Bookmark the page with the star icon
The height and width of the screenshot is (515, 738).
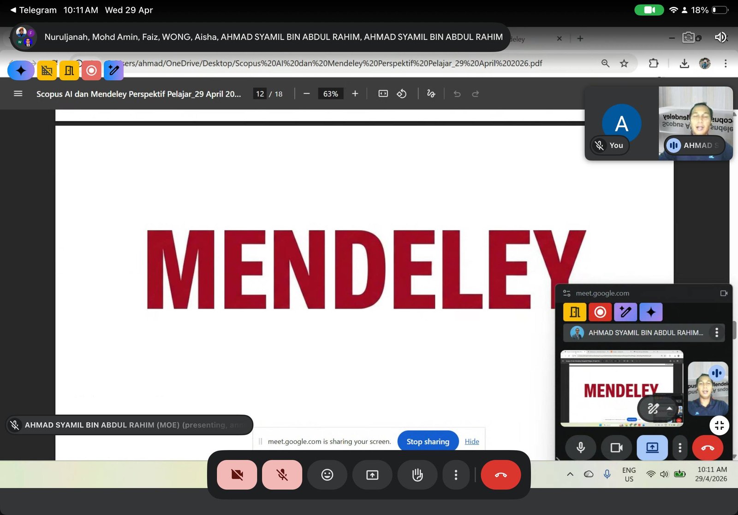point(624,64)
